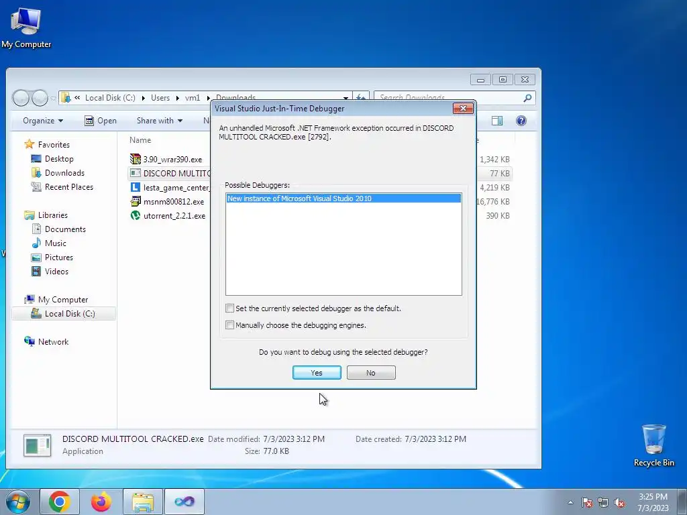The width and height of the screenshot is (687, 515).
Task: Click the Explorer Back navigation button
Action: click(20, 98)
